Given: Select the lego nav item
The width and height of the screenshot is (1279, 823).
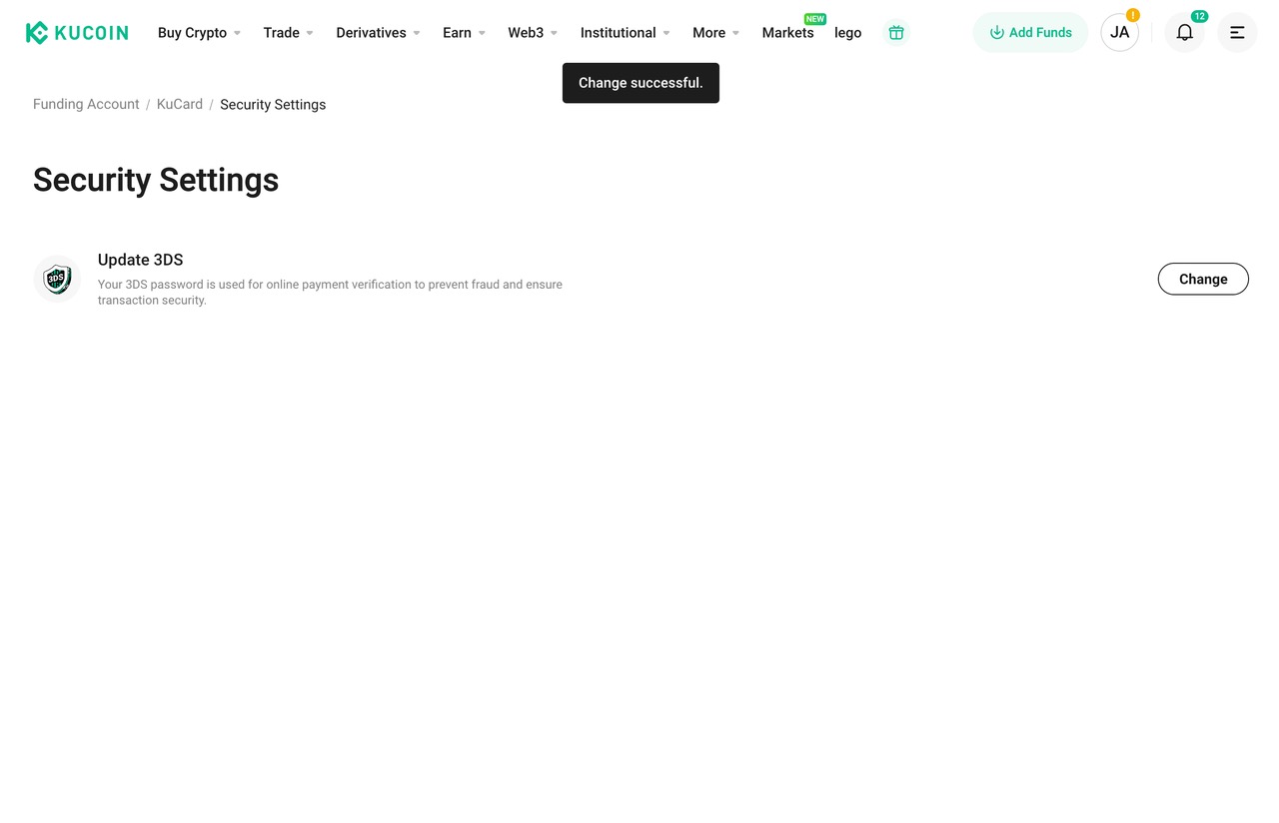Looking at the screenshot, I should point(847,33).
